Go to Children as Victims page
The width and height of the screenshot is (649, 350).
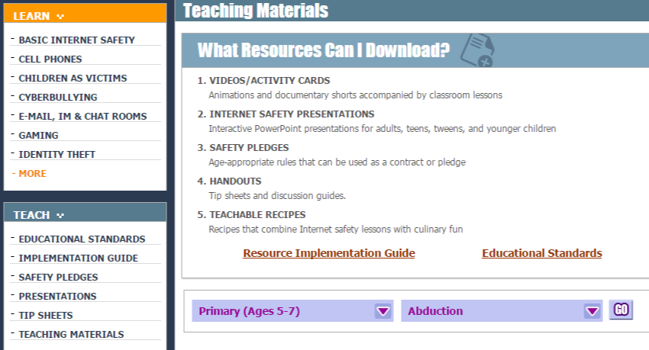pyautogui.click(x=73, y=78)
